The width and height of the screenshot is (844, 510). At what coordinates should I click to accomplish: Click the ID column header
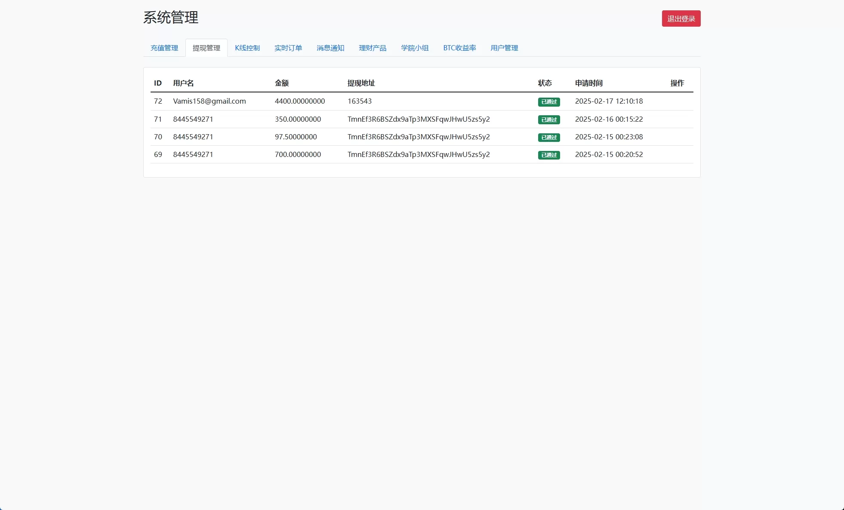158,83
